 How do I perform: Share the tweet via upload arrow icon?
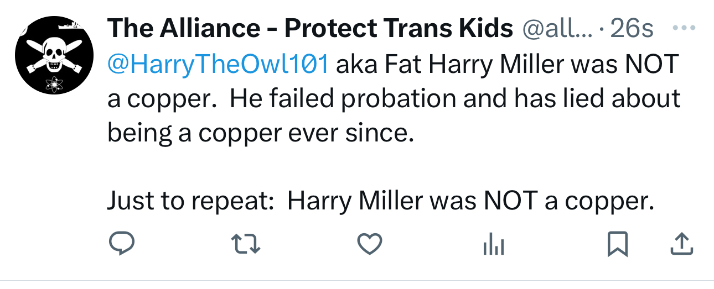click(x=681, y=244)
